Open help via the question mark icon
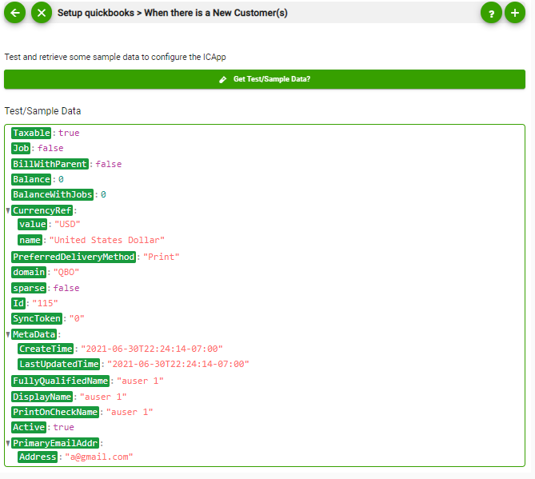 pos(491,13)
